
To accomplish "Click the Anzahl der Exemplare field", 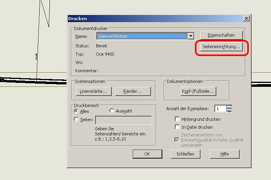I will (x=220, y=109).
